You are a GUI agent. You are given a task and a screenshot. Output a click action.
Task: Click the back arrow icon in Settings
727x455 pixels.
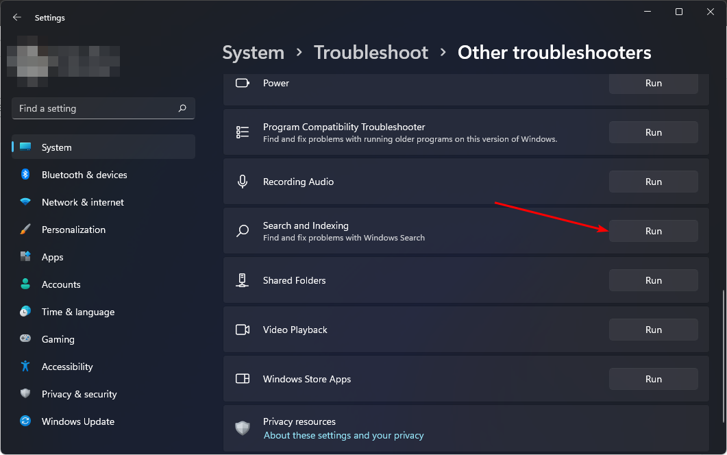(17, 17)
